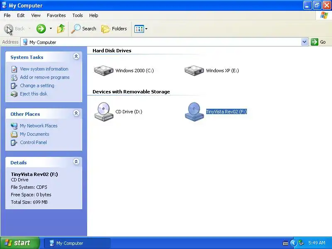The height and width of the screenshot is (249, 332).
Task: Click the Free Space: 0 bytes text
Action: [31, 195]
